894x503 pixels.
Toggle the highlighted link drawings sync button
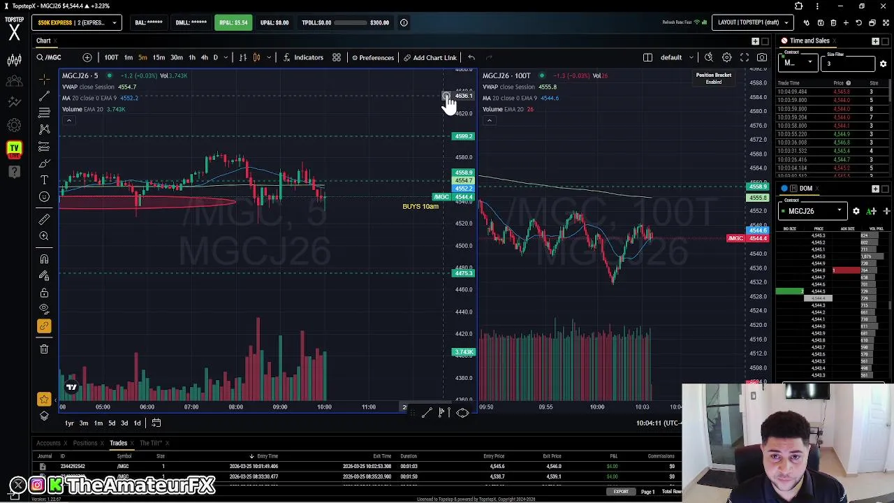pyautogui.click(x=44, y=326)
